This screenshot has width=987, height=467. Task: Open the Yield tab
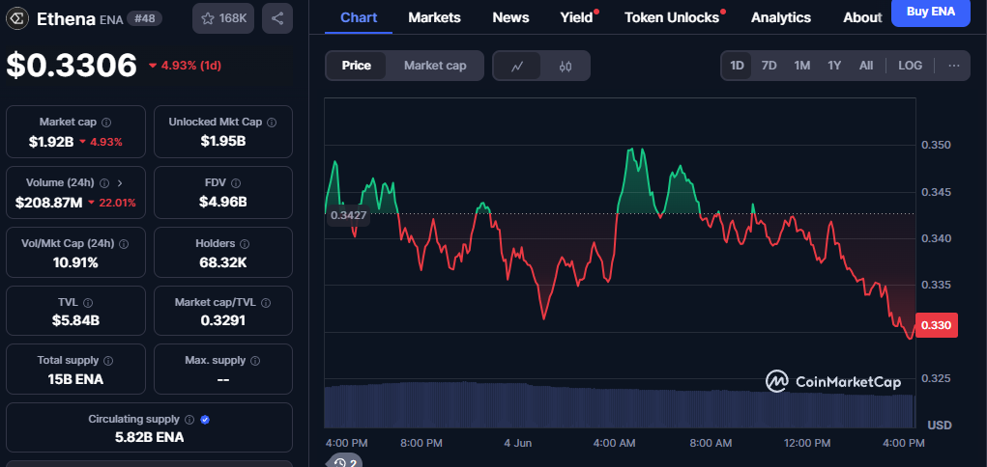tap(576, 17)
